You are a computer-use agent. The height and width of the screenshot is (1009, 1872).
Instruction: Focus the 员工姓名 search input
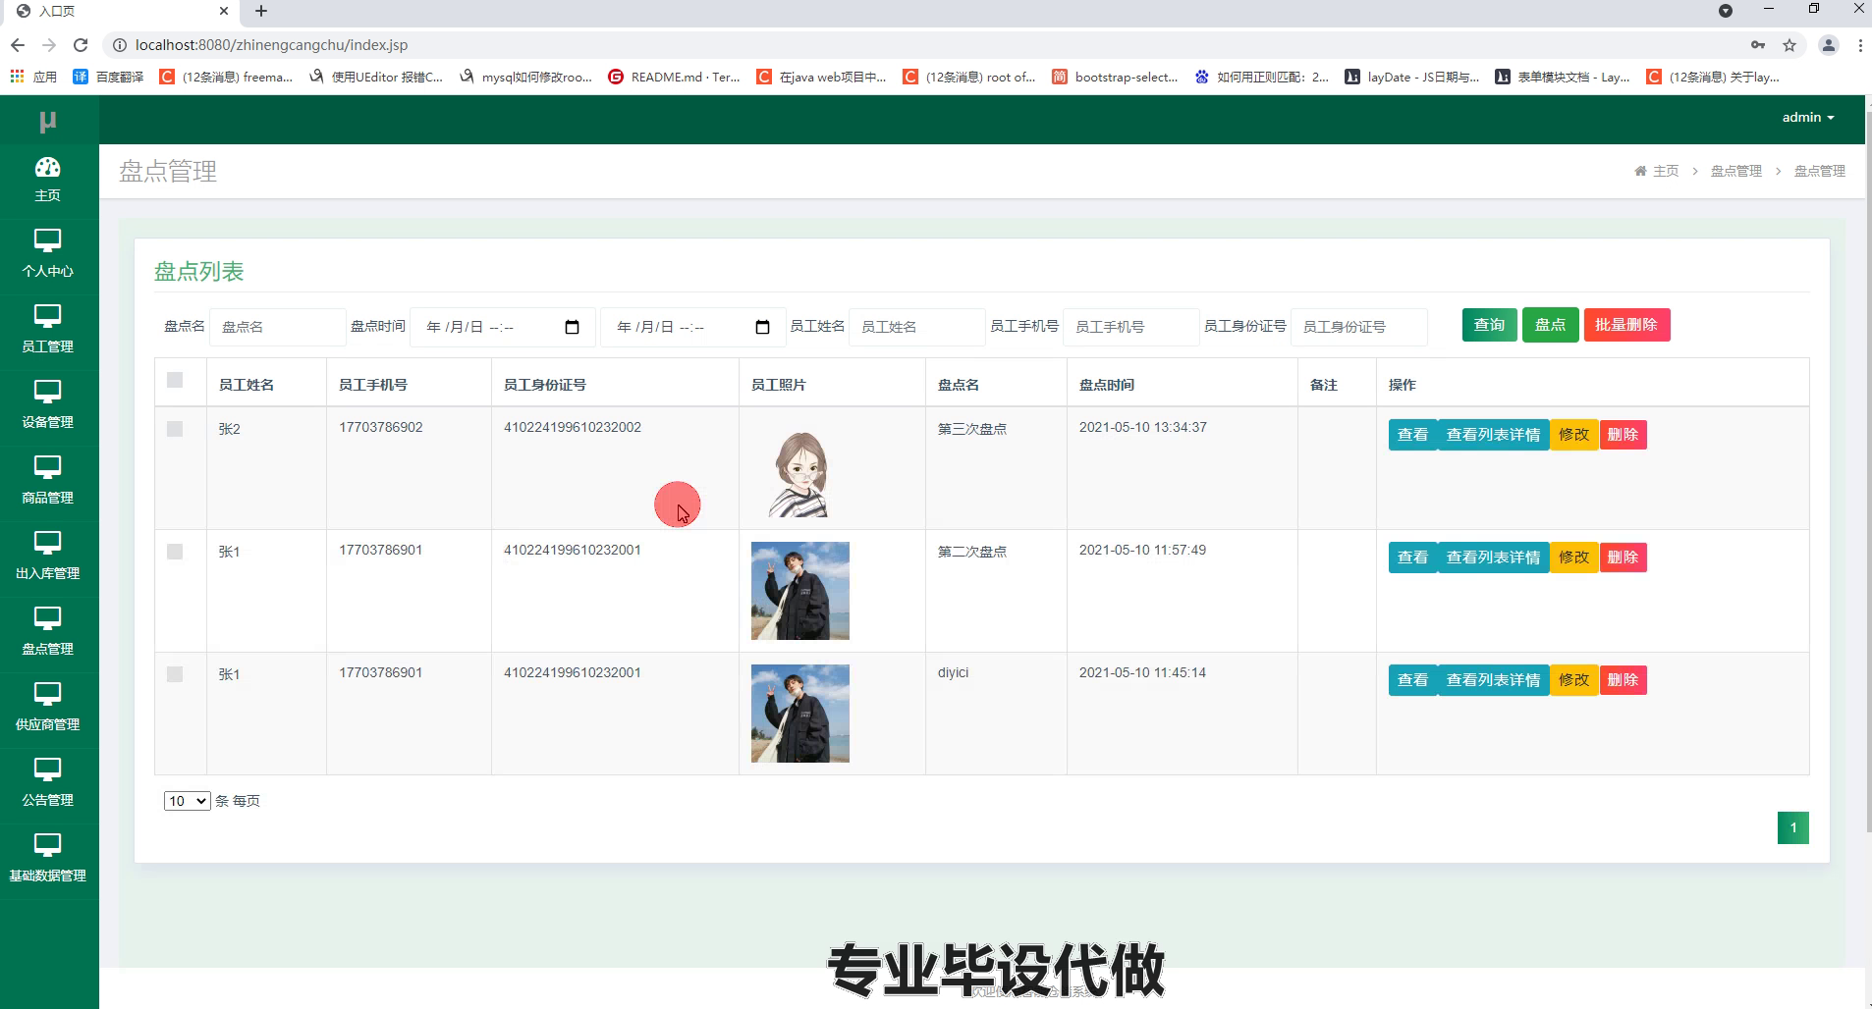coord(916,327)
